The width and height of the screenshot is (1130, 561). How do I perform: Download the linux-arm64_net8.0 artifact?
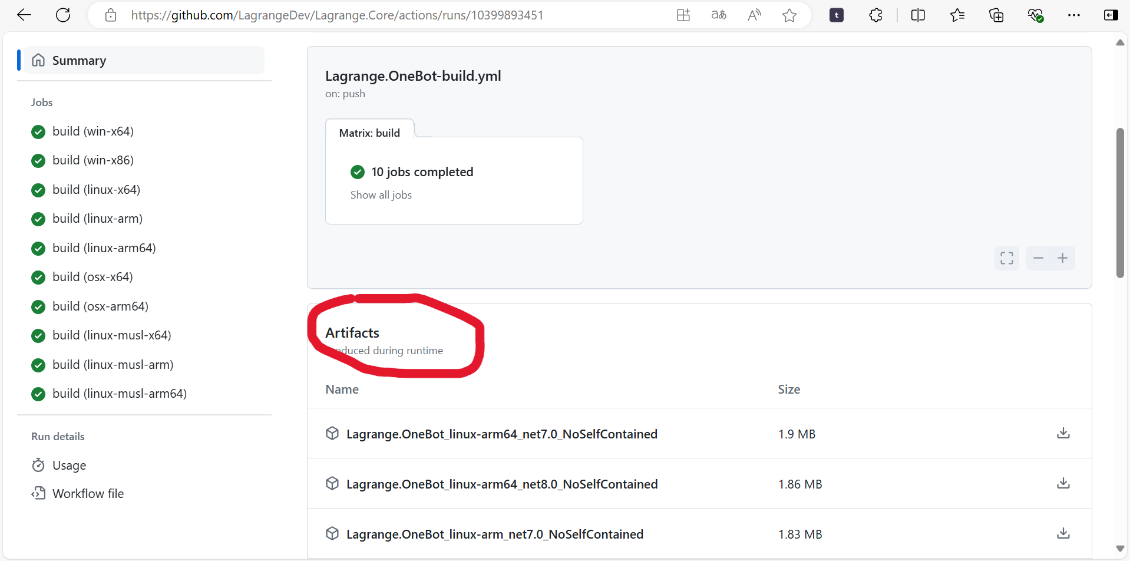pos(1063,484)
